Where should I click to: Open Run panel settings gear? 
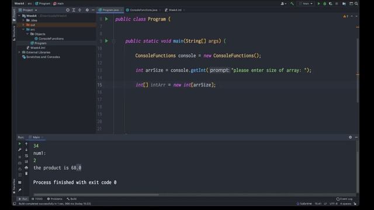pyautogui.click(x=350, y=137)
